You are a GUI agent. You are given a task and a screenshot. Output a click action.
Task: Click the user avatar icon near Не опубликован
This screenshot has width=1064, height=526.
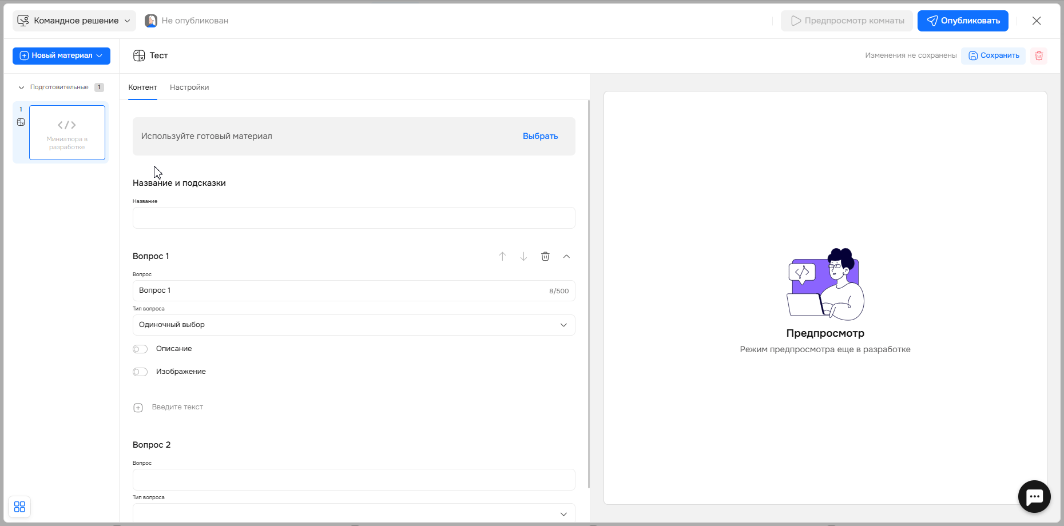point(151,21)
